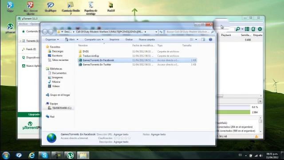Go forward with Explorer forward arrow
The image size is (284, 160).
click(x=51, y=32)
